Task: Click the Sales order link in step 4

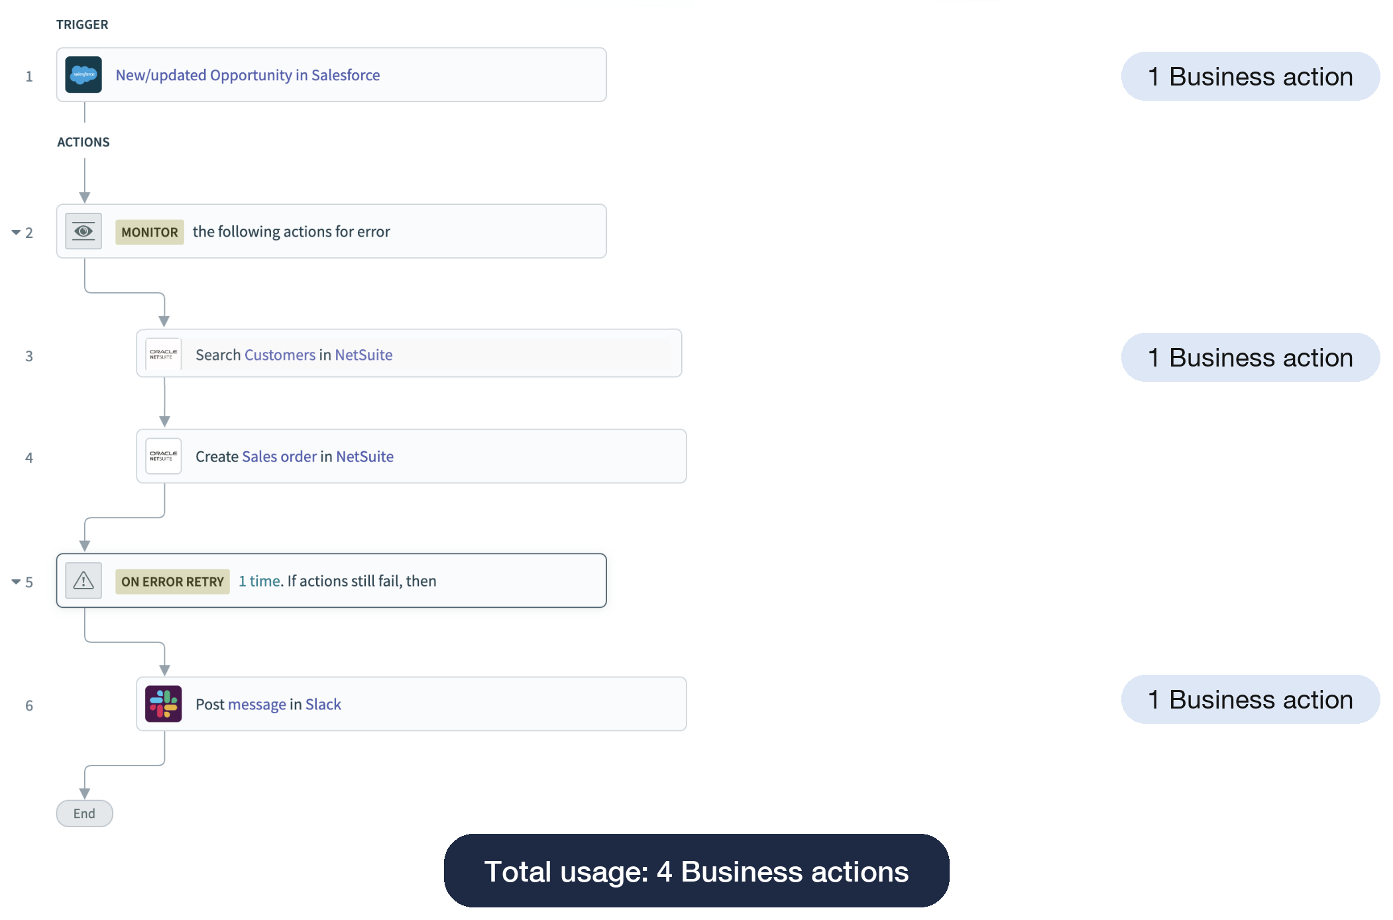Action: [x=280, y=457]
